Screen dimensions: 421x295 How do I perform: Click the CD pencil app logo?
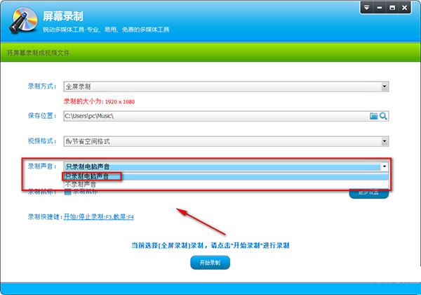coord(21,20)
